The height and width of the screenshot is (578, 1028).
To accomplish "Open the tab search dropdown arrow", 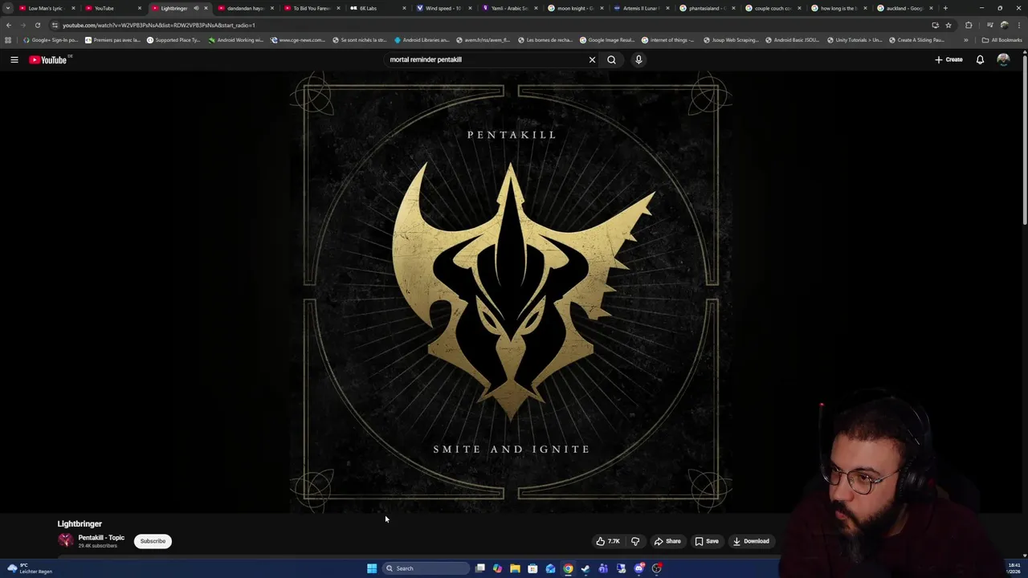I will tap(8, 8).
